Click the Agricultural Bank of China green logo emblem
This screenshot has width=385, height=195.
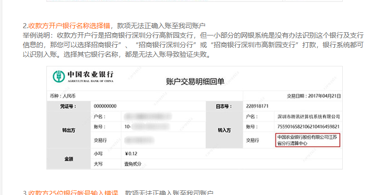coord(59,76)
